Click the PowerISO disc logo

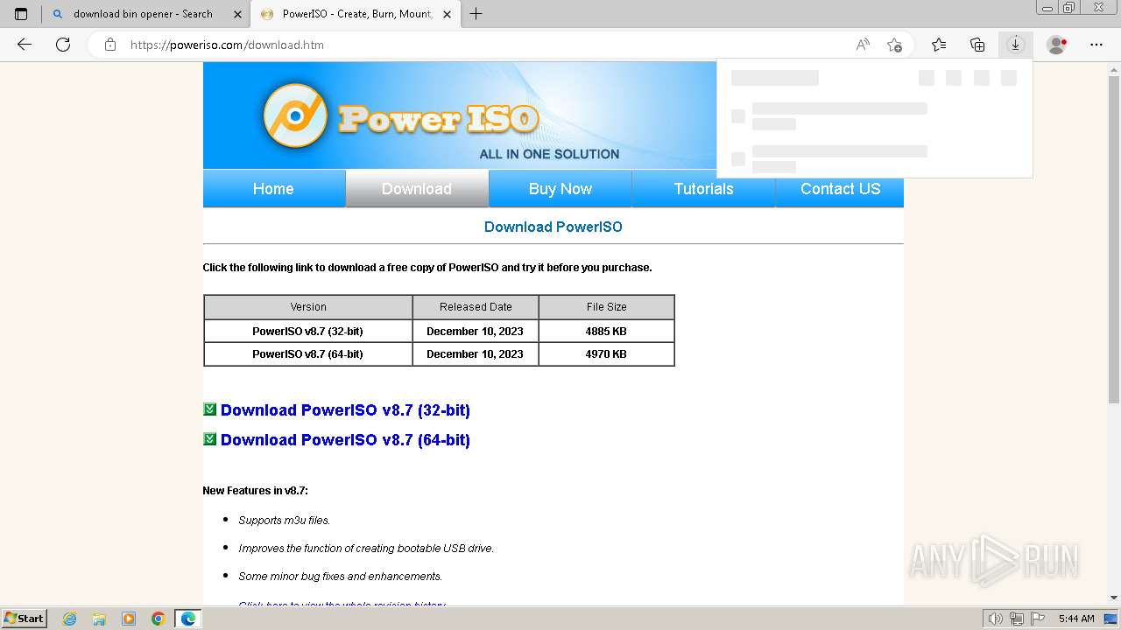(295, 115)
